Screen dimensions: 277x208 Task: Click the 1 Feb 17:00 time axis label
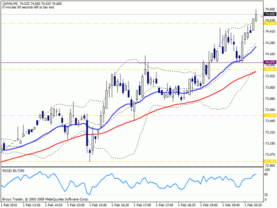tap(142, 205)
